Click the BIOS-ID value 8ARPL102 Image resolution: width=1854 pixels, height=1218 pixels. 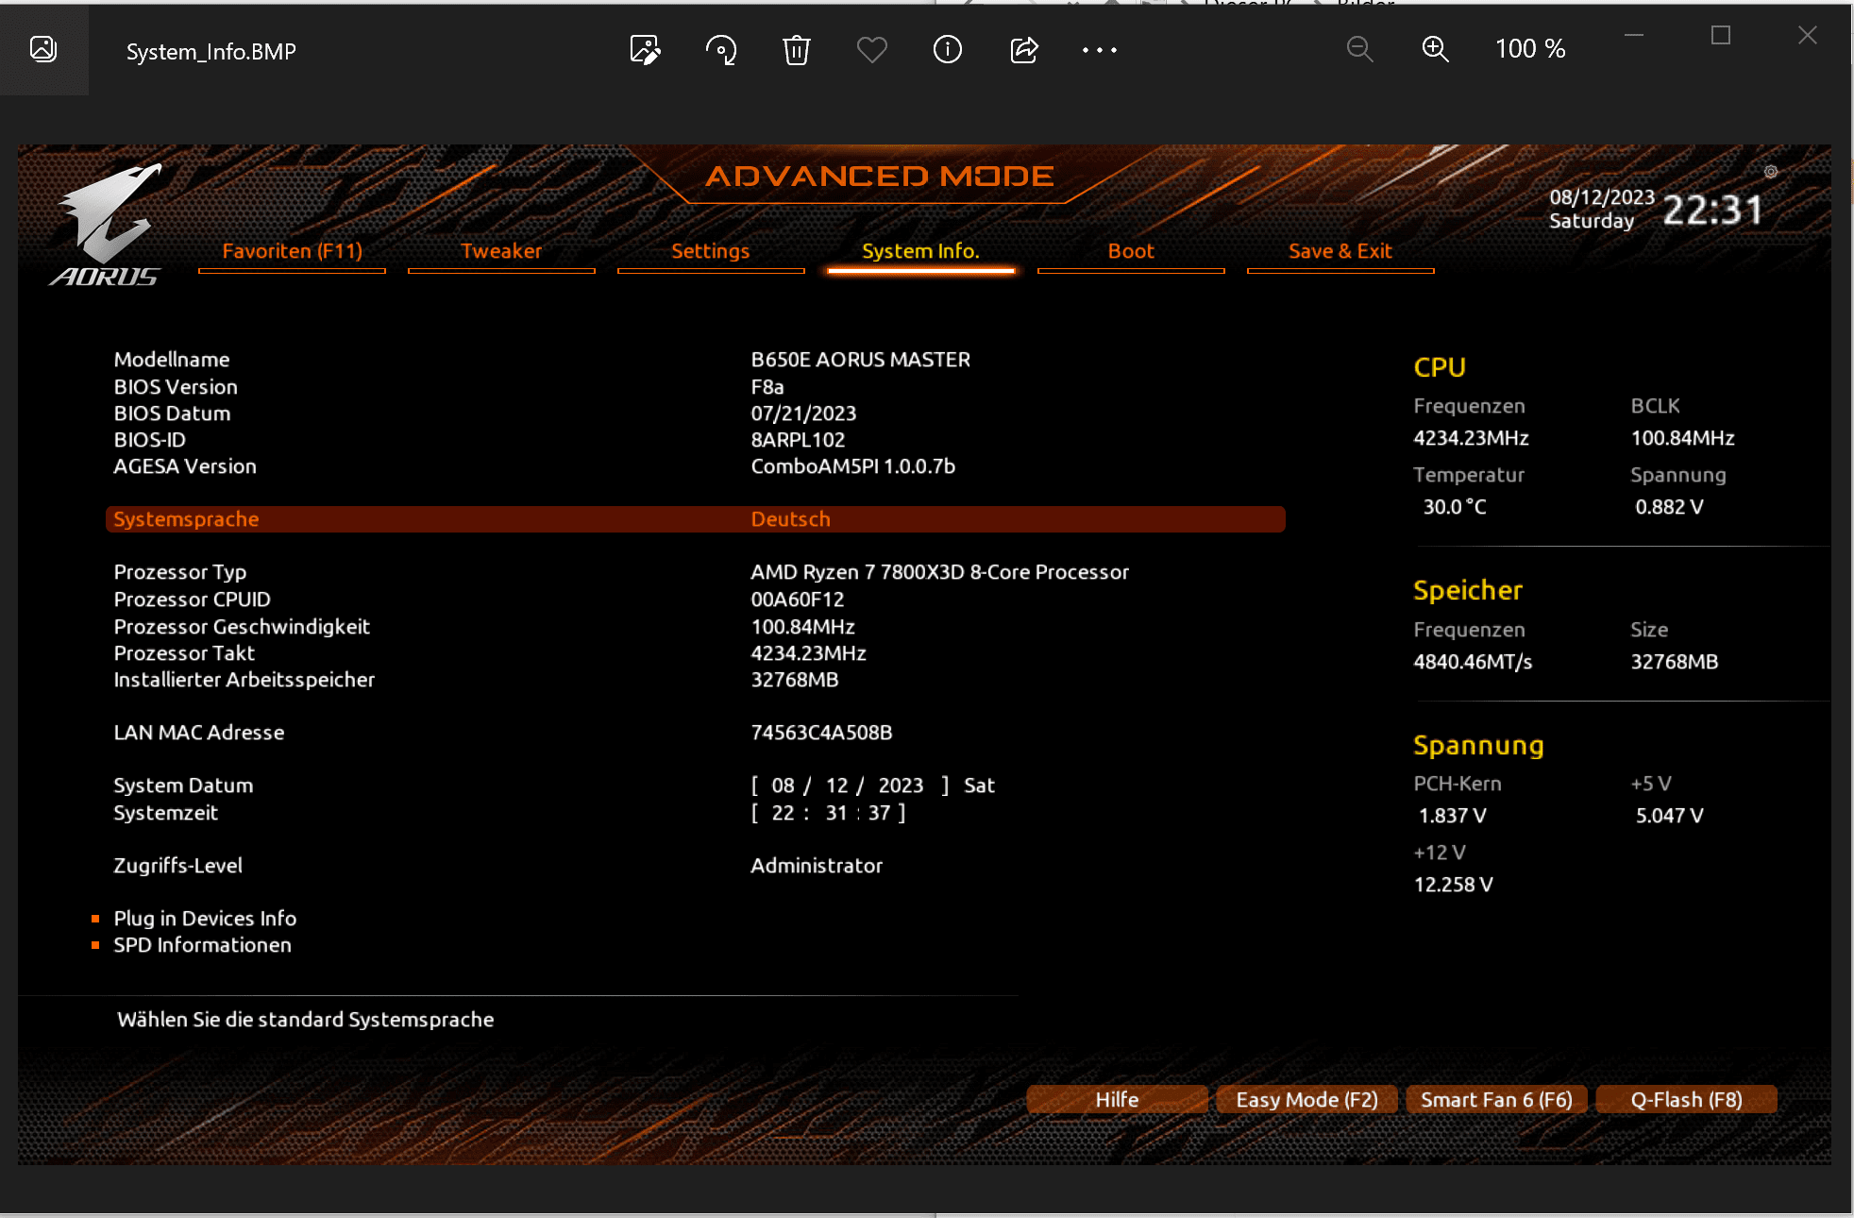tap(798, 440)
